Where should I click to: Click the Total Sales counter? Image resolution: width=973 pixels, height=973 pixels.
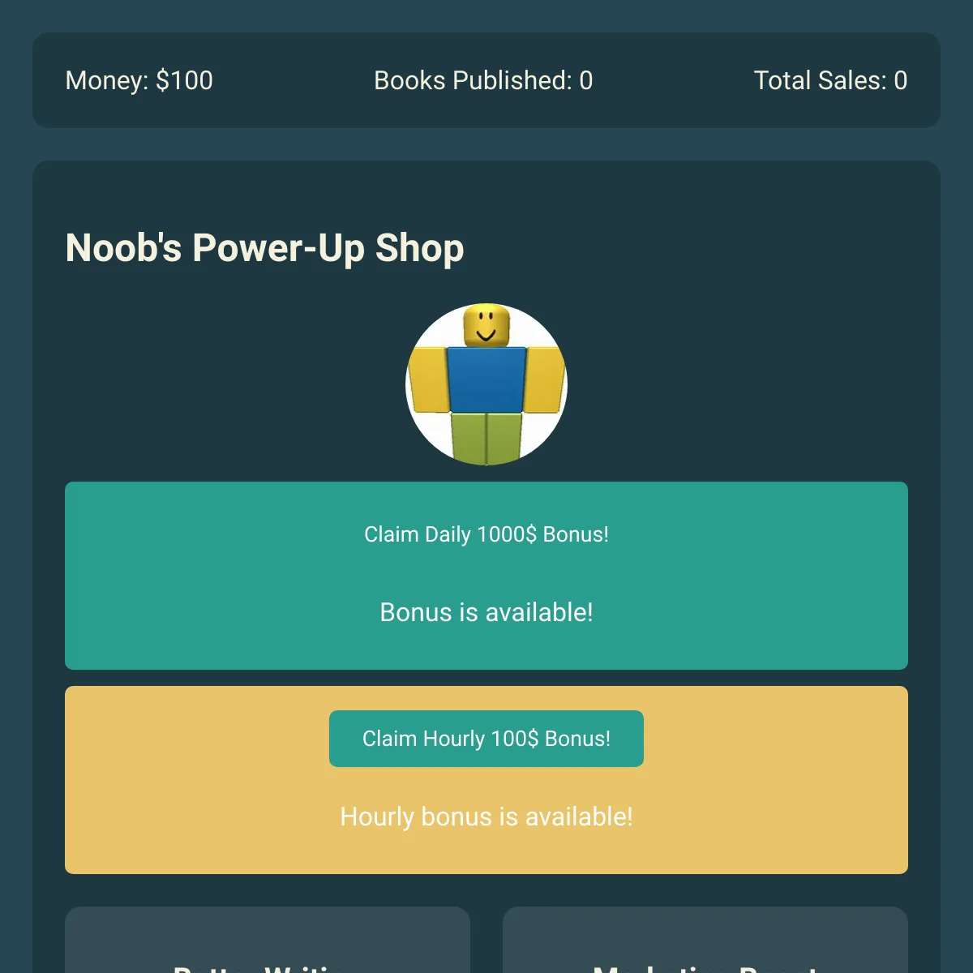click(830, 80)
